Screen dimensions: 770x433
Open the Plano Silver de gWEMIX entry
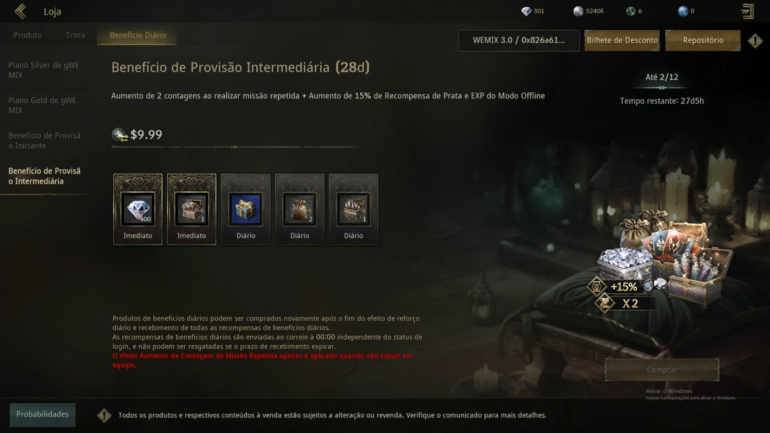[x=44, y=70]
